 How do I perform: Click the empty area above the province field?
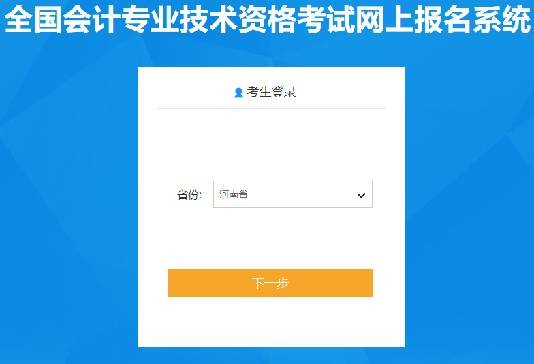[x=271, y=145]
